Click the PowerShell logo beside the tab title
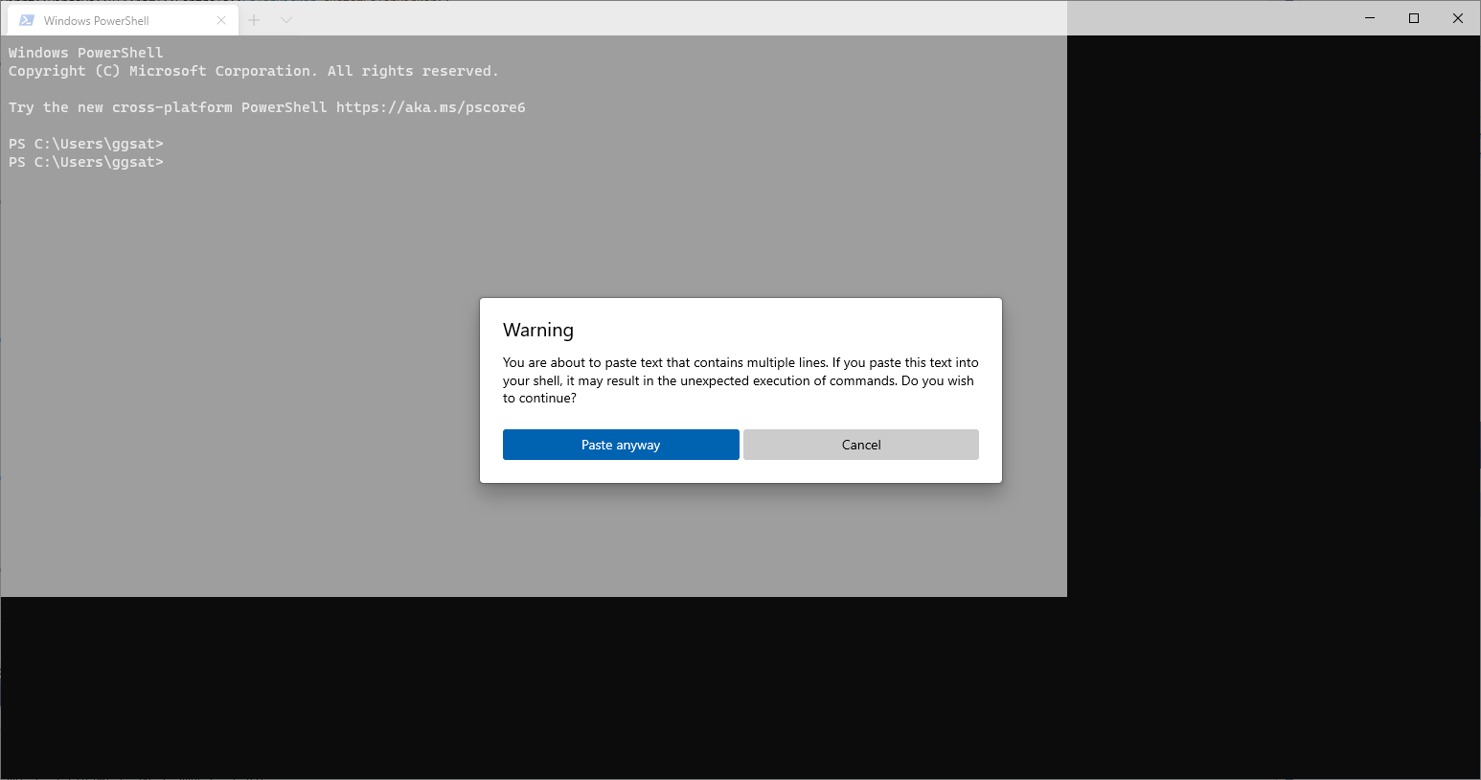1481x780 pixels. [x=29, y=19]
